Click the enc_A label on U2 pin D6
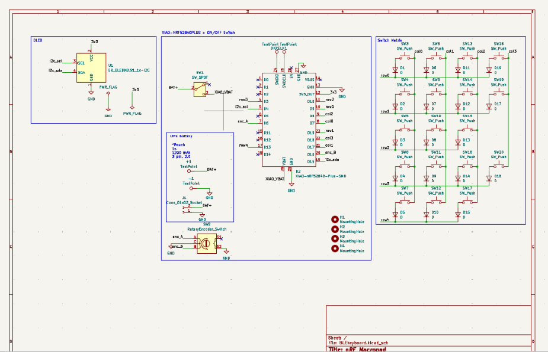Viewport: 548px width, 352px height. point(242,121)
